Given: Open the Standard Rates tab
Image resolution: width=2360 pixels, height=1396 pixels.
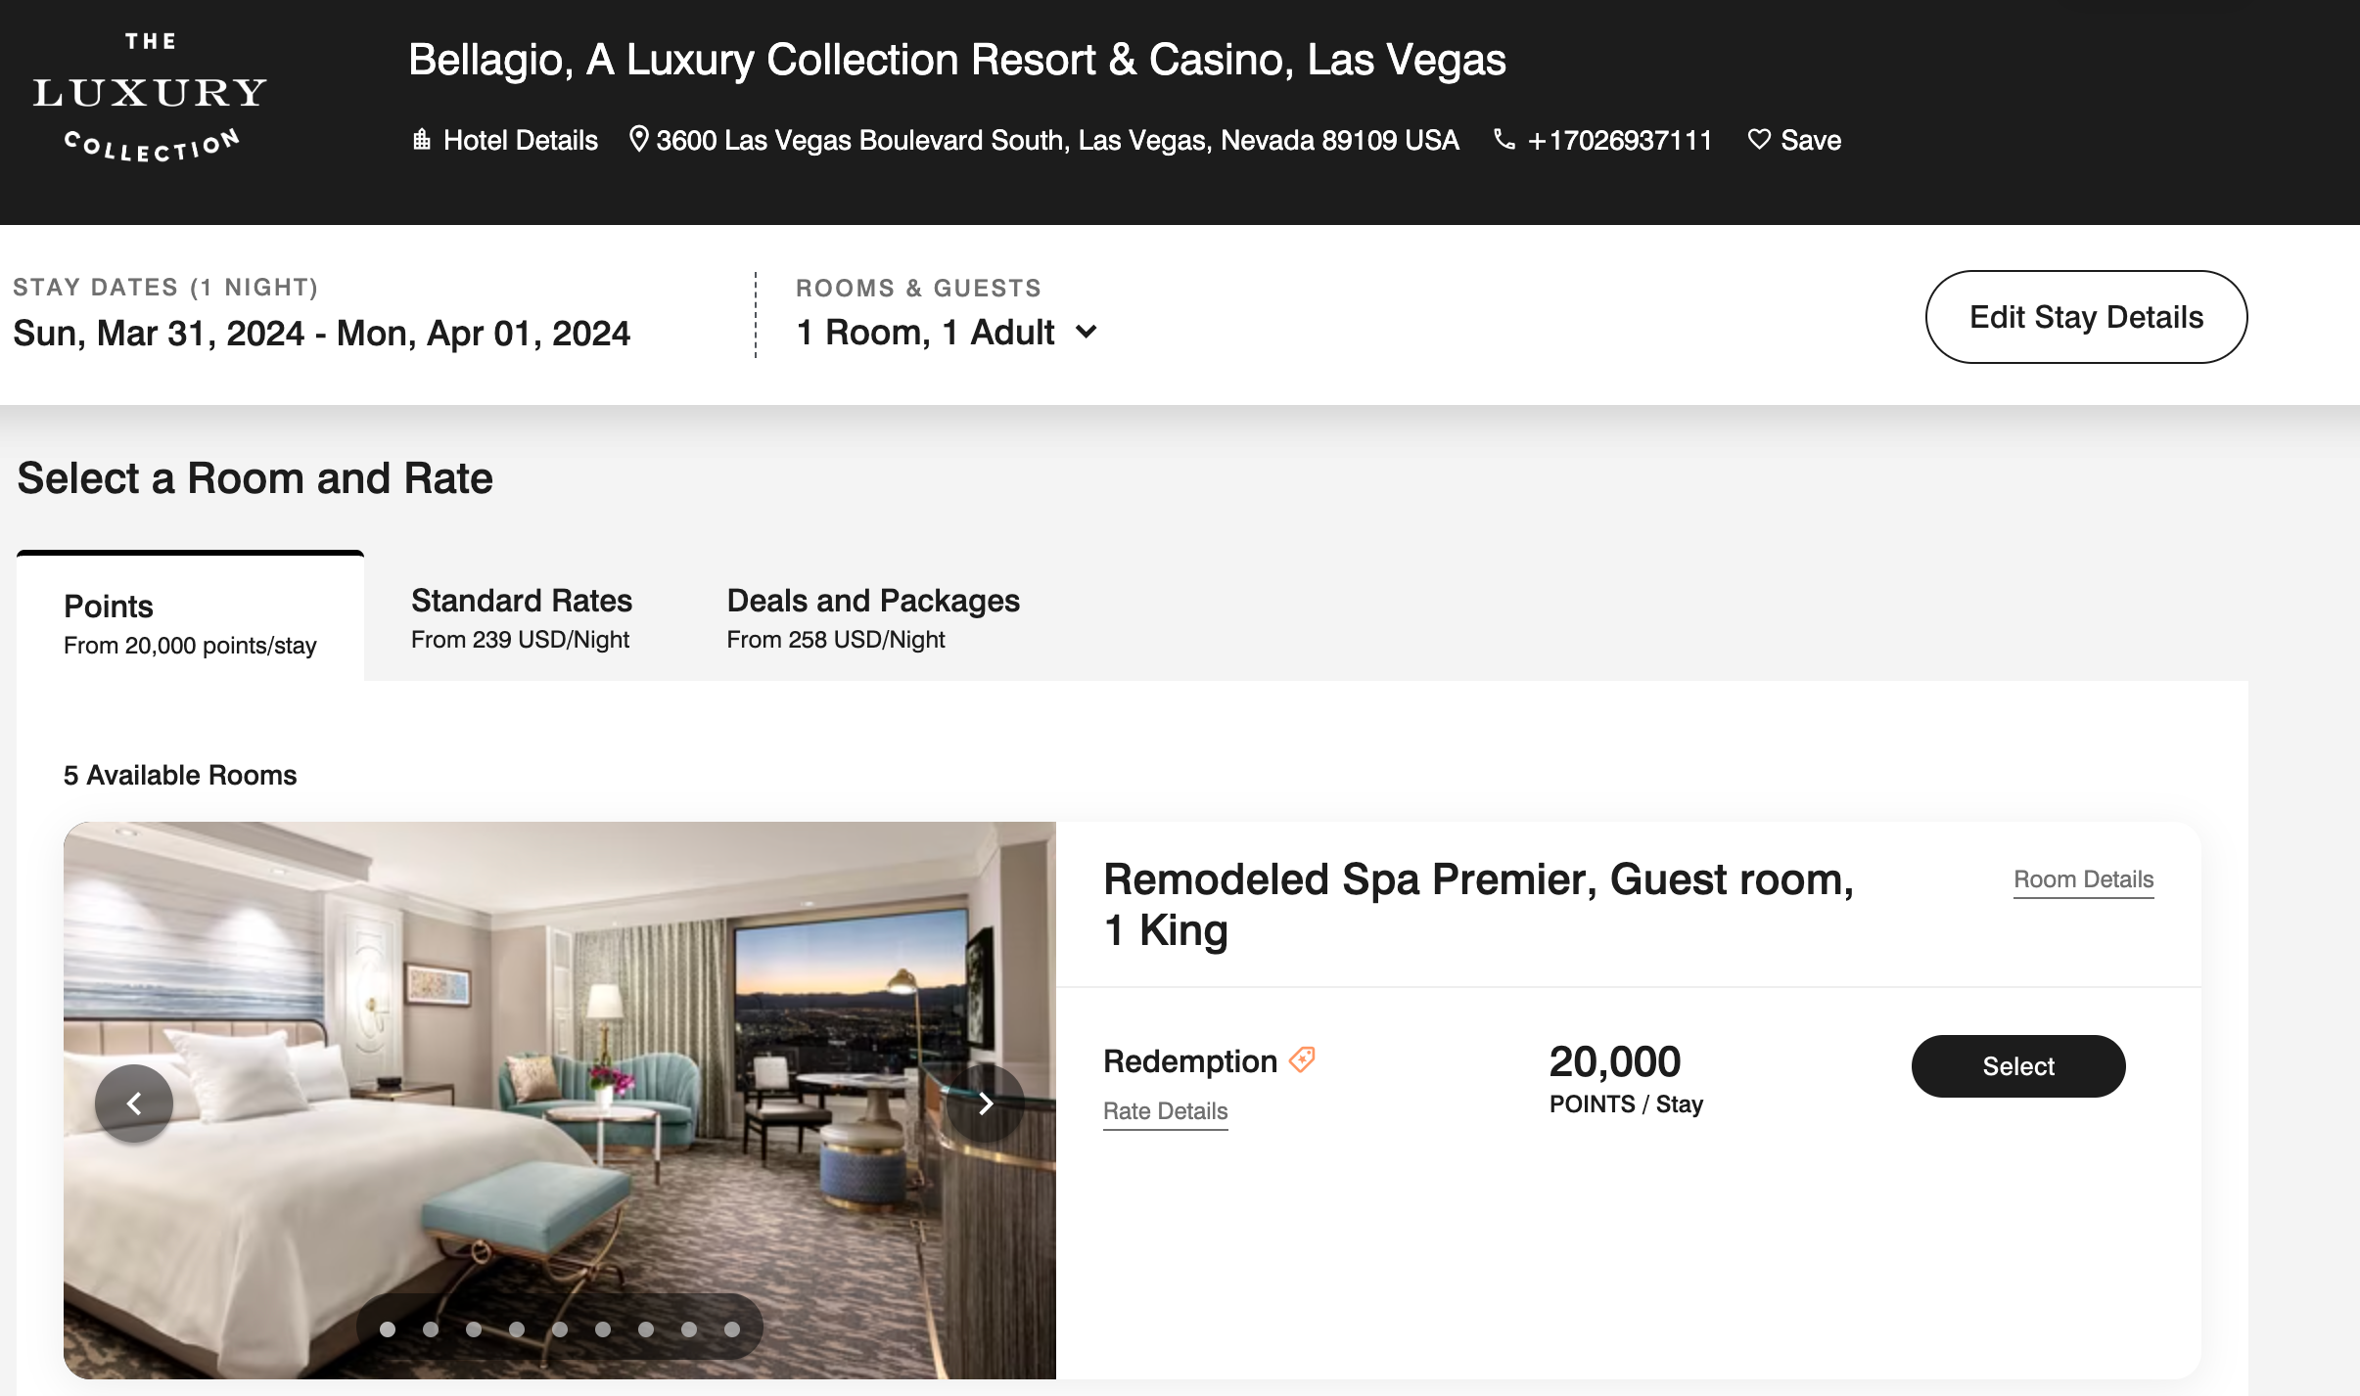Looking at the screenshot, I should click(521, 618).
